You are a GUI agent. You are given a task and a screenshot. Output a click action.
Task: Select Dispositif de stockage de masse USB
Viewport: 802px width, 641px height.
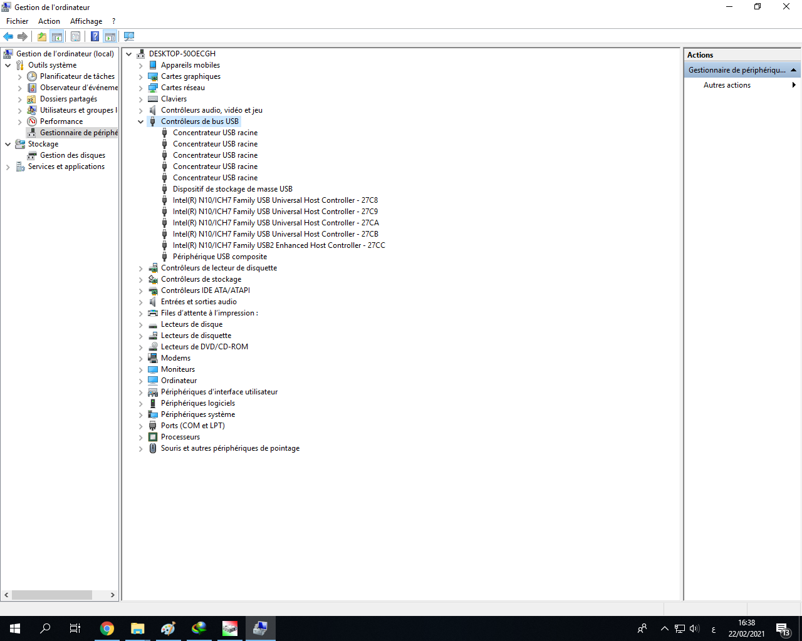(x=232, y=189)
